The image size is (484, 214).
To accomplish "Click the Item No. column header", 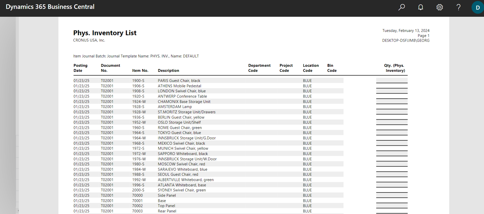I will click(x=140, y=71).
